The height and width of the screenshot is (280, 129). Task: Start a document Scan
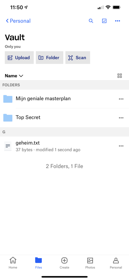tap(78, 57)
